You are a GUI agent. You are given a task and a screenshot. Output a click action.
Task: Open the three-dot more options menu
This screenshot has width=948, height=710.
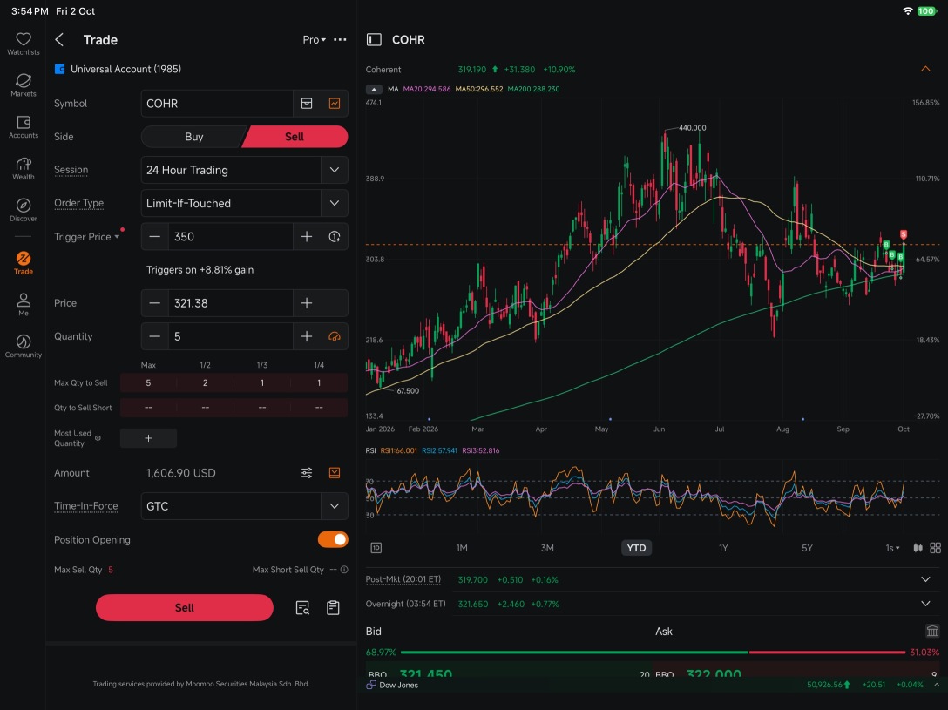341,40
